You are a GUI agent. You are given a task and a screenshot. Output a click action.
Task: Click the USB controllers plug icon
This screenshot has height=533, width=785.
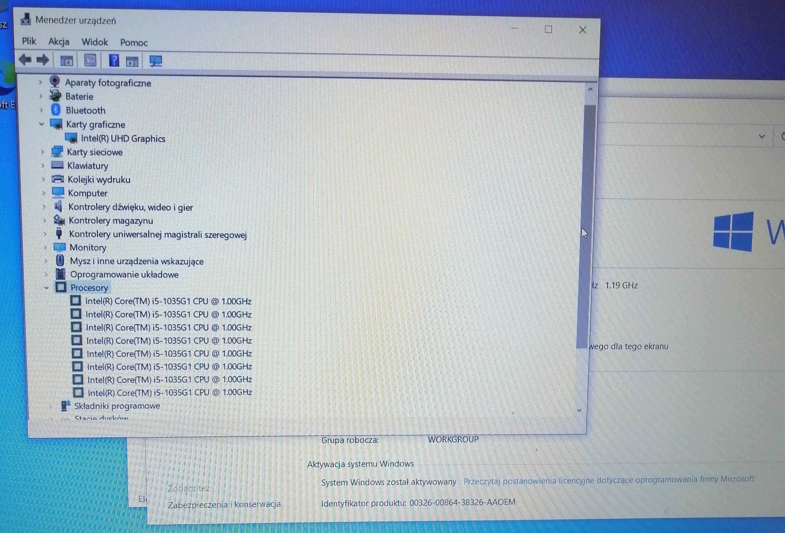click(59, 234)
